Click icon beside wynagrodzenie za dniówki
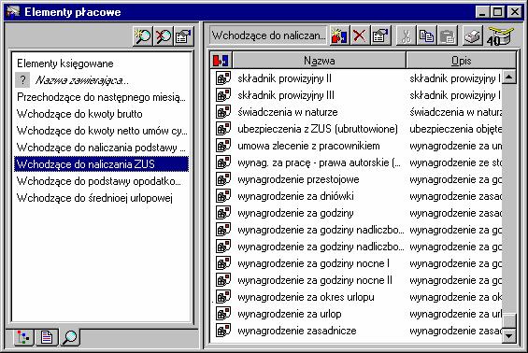The height and width of the screenshot is (353, 528). 223,196
